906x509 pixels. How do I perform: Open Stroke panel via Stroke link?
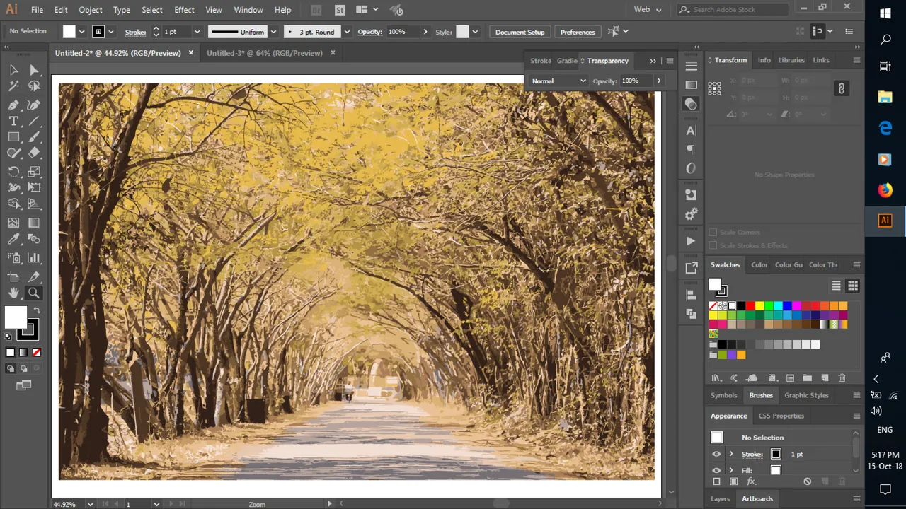pyautogui.click(x=135, y=32)
